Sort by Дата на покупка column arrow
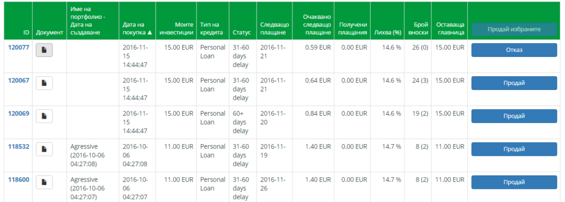This screenshot has width=565, height=202. (x=150, y=33)
